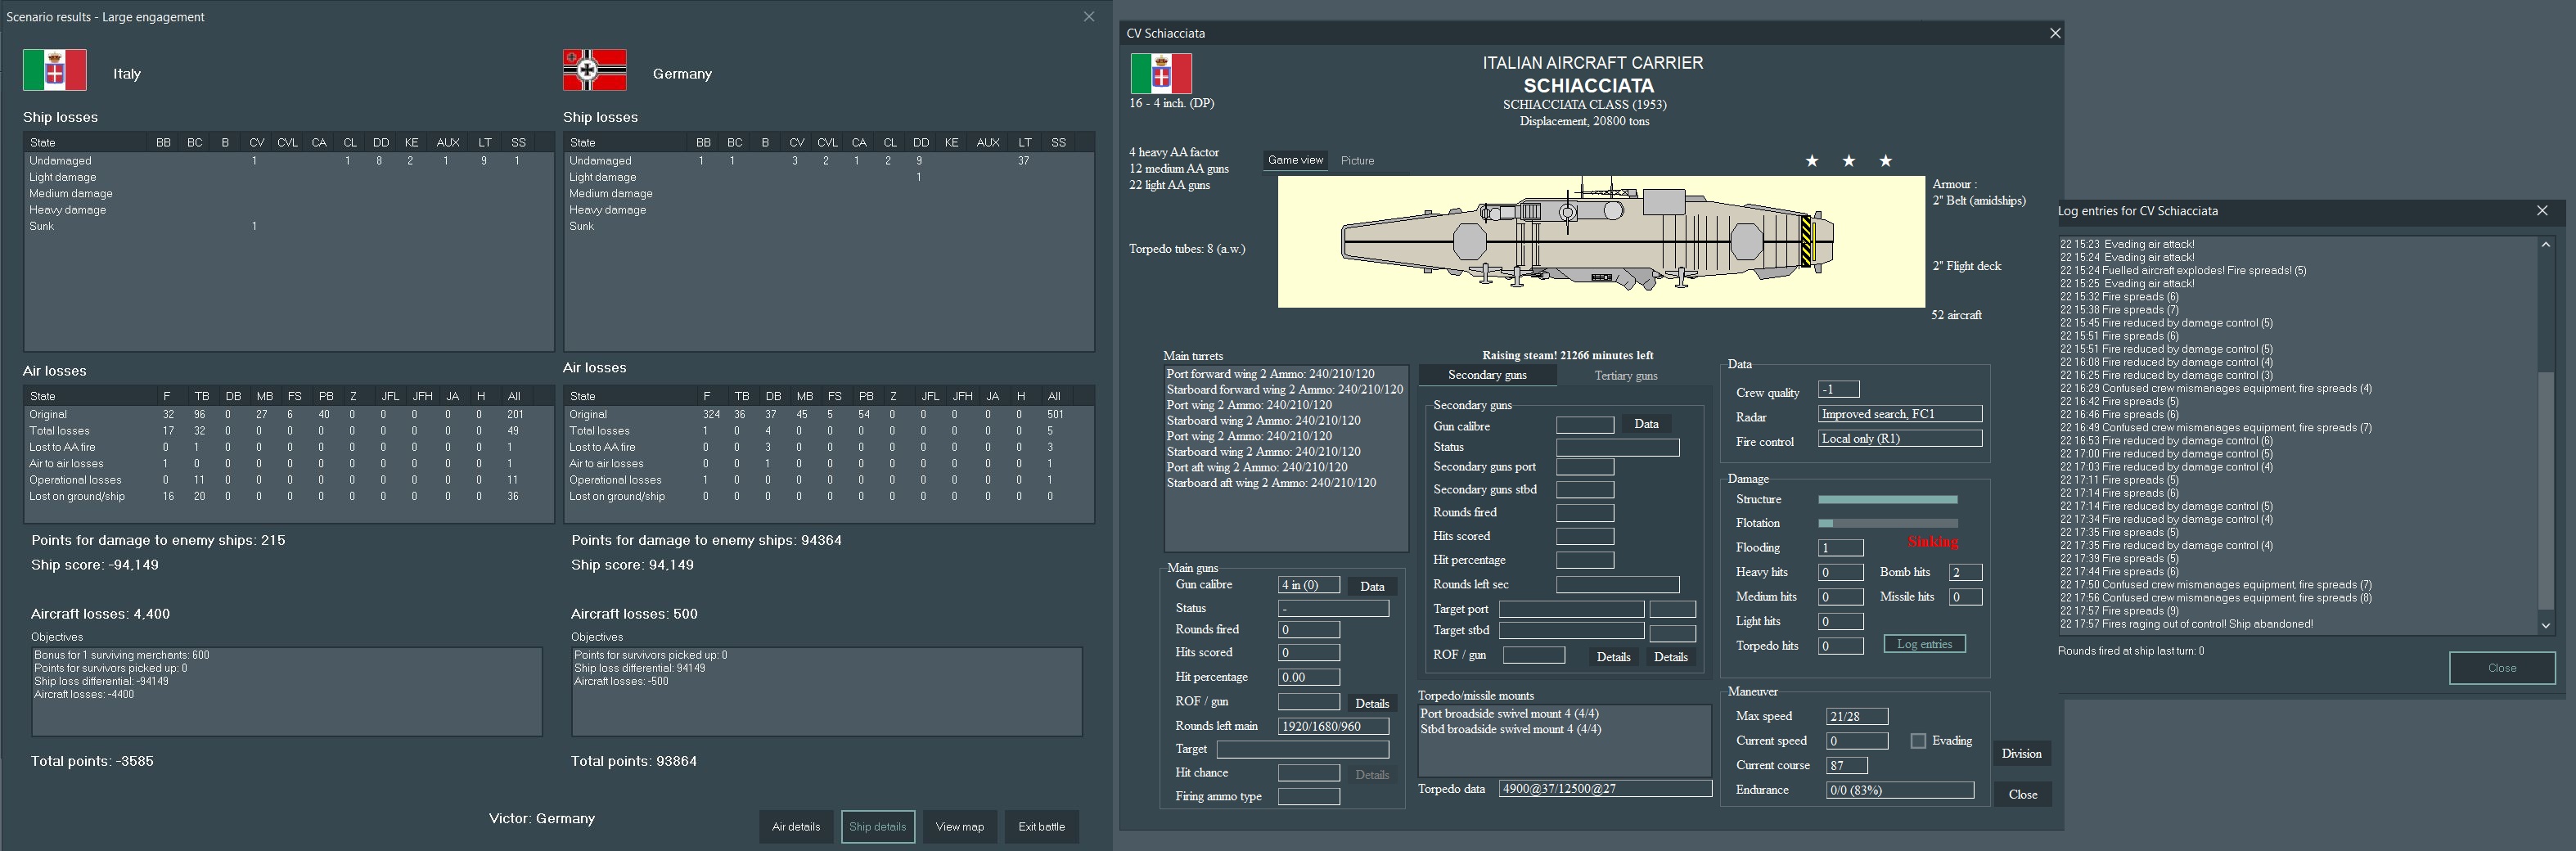Image resolution: width=2576 pixels, height=851 pixels.
Task: Open Data for main gun calibre
Action: pos(1372,587)
